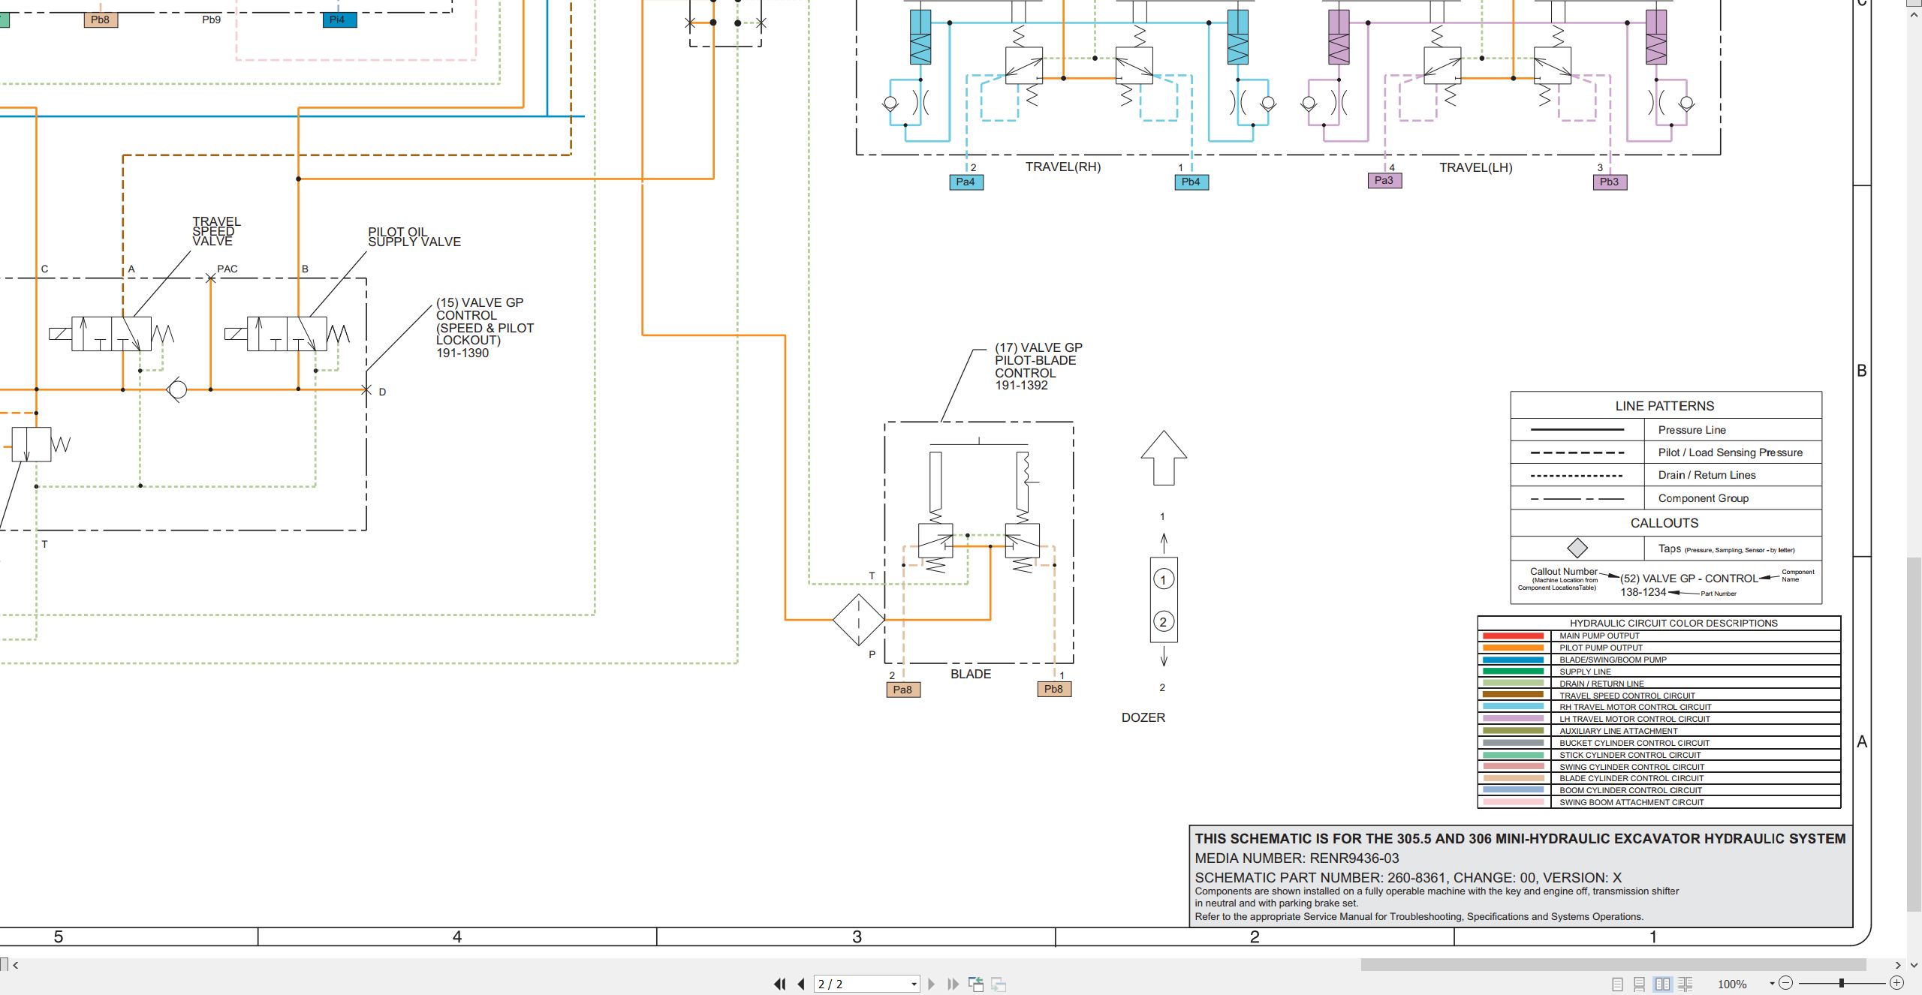Click the DOZER label
This screenshot has height=995, width=1922.
point(1143,717)
